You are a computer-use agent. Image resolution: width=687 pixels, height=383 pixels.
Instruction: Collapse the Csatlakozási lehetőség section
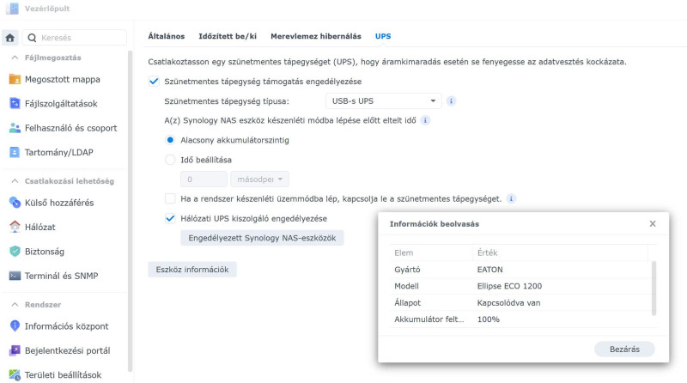[x=15, y=181]
